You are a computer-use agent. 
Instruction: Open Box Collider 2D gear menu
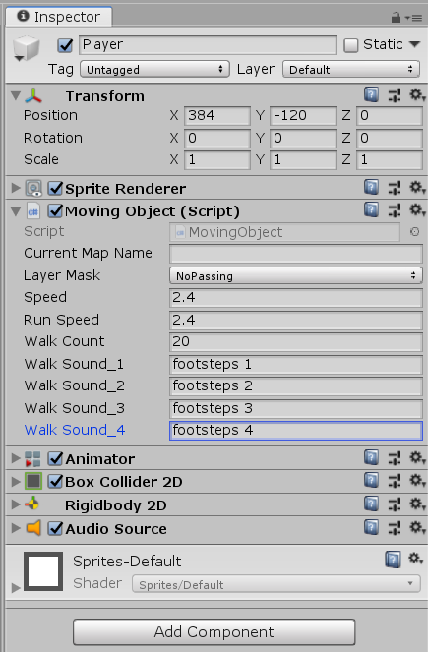pos(416,481)
